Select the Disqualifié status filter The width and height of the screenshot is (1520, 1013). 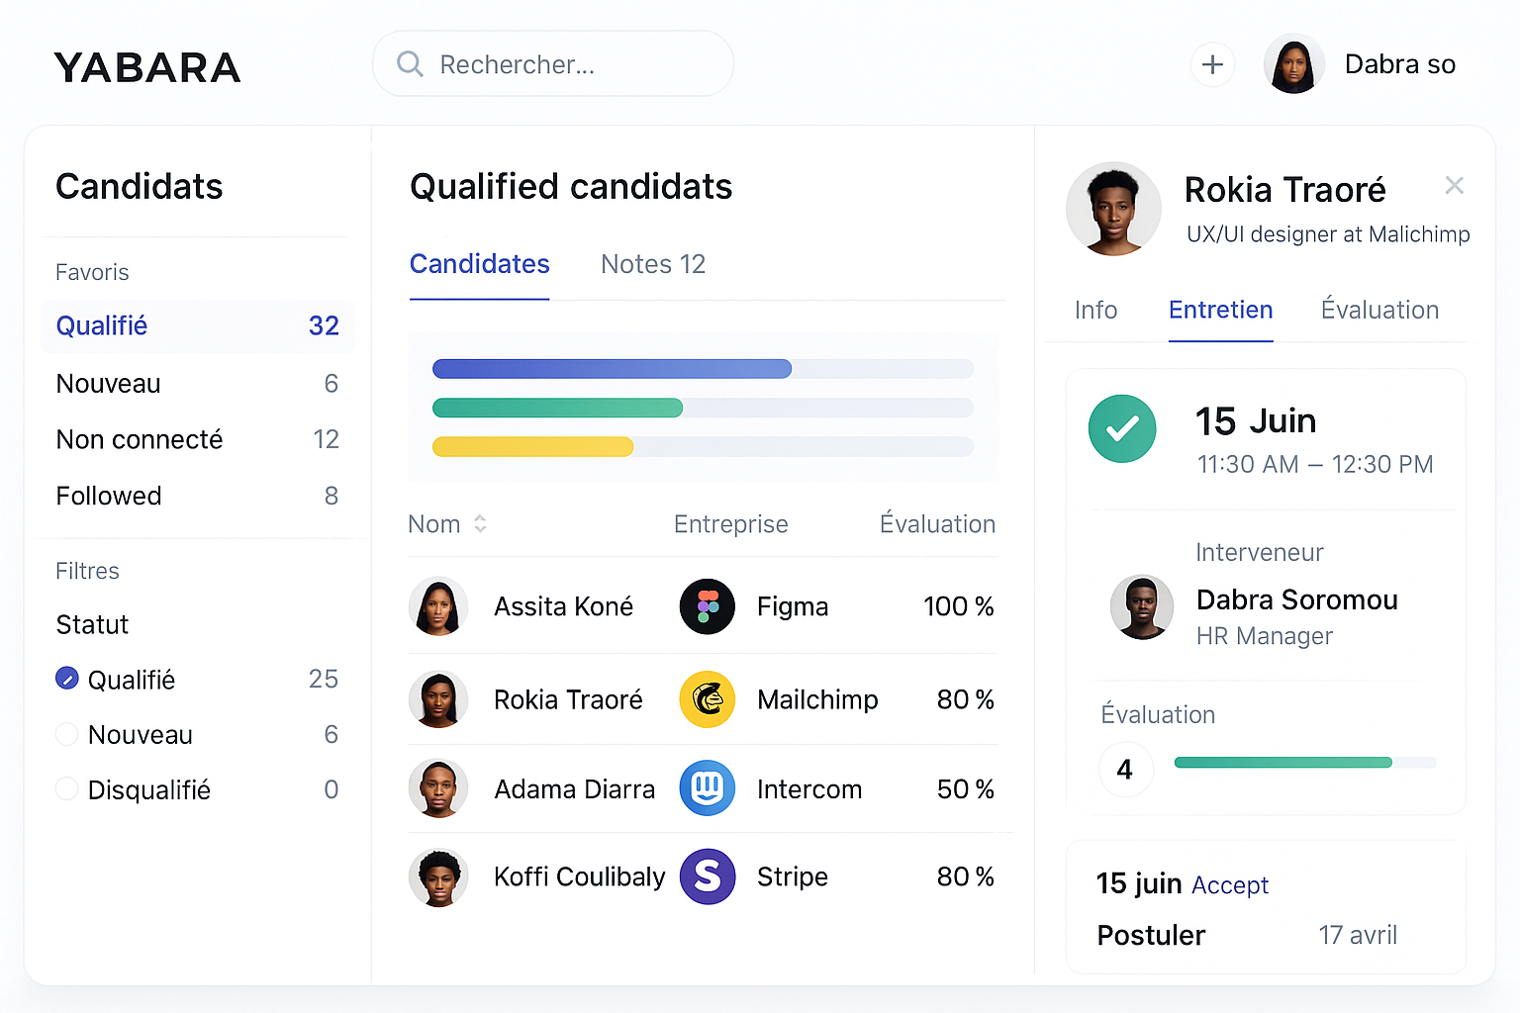66,789
